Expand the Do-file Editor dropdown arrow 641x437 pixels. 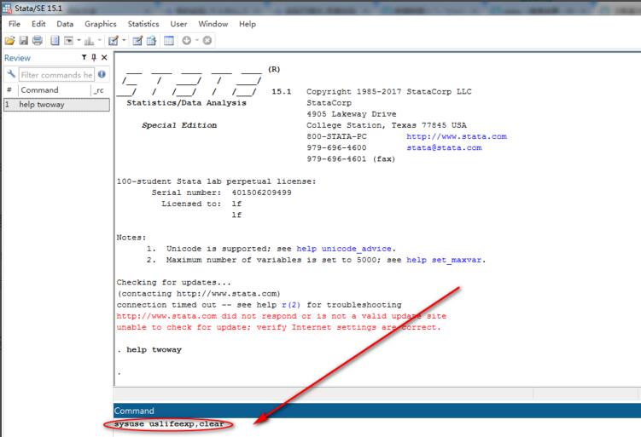pos(124,40)
